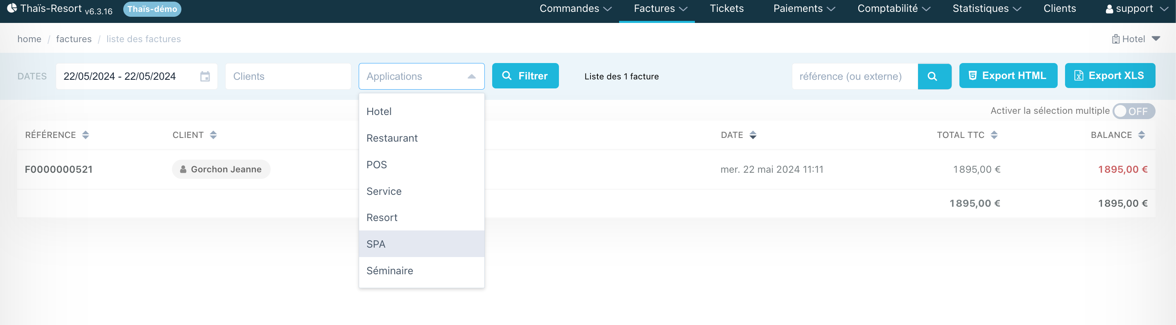
Task: Select Restaurant in the Applications list
Action: pos(421,138)
